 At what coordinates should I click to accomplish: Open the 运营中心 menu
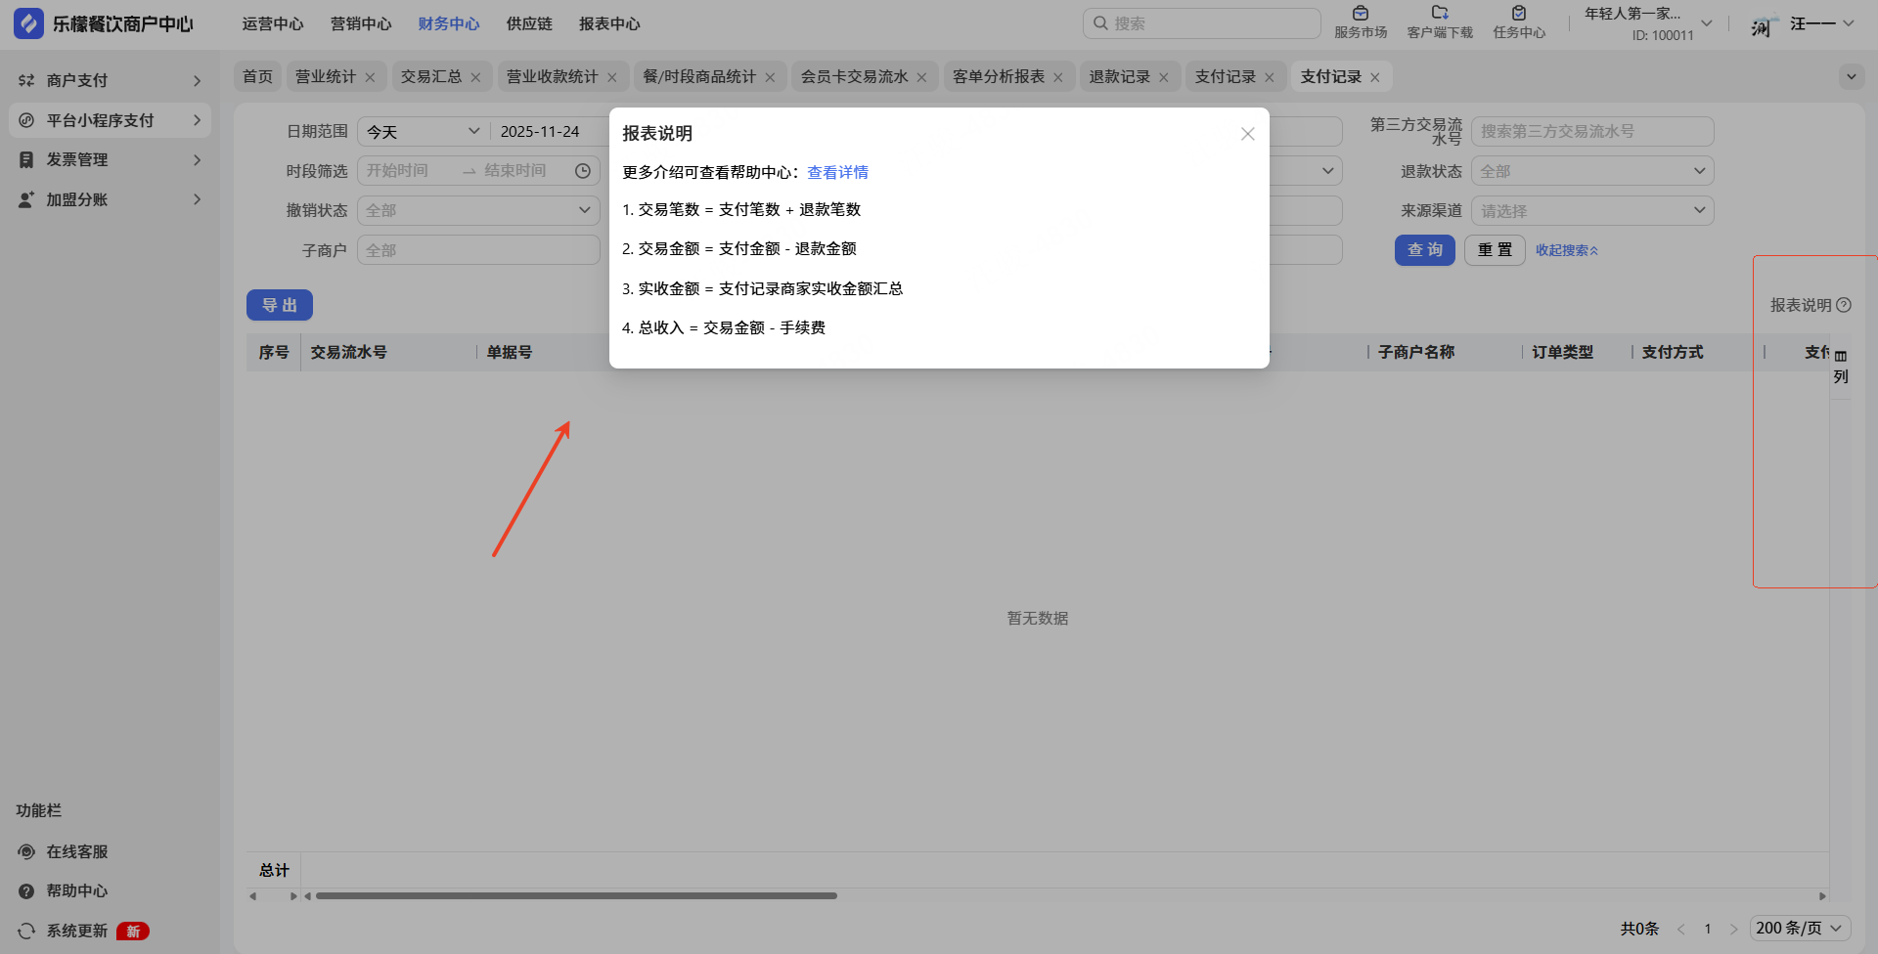click(273, 23)
